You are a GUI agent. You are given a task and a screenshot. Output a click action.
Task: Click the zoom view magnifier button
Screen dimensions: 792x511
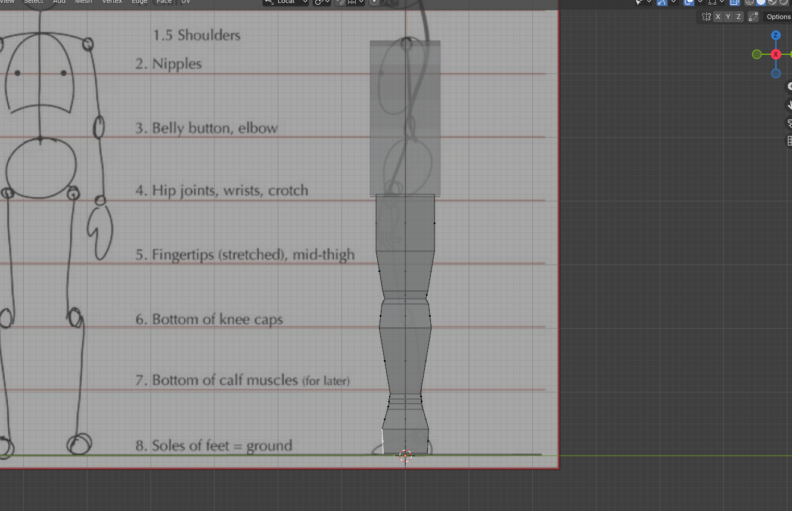click(x=789, y=86)
